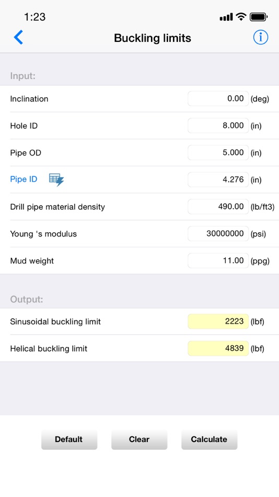Open the pipe table lookup icon

coord(56,180)
